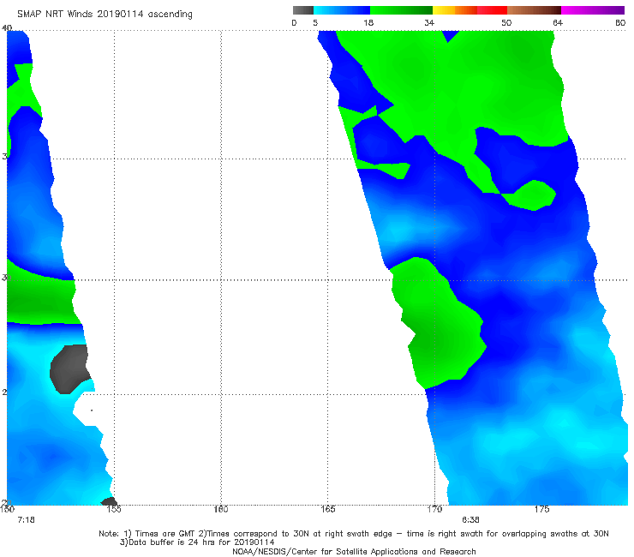This screenshot has height=557, width=634.
Task: Click the red segment of the color bar
Action: pyautogui.click(x=492, y=10)
